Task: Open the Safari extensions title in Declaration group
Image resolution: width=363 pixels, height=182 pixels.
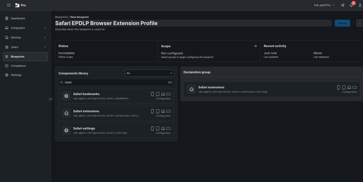Action: click(211, 87)
